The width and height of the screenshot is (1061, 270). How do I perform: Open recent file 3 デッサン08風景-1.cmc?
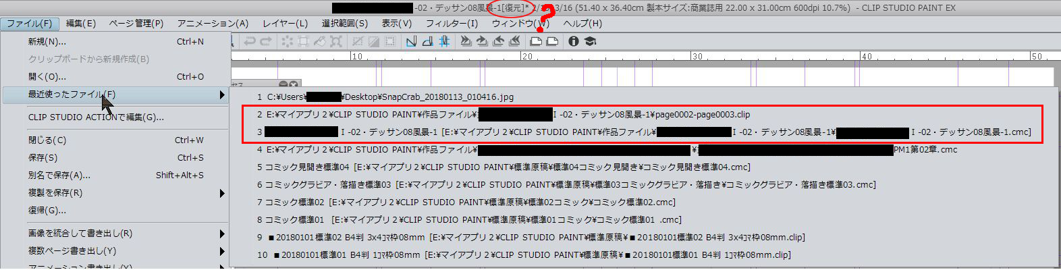tap(643, 132)
